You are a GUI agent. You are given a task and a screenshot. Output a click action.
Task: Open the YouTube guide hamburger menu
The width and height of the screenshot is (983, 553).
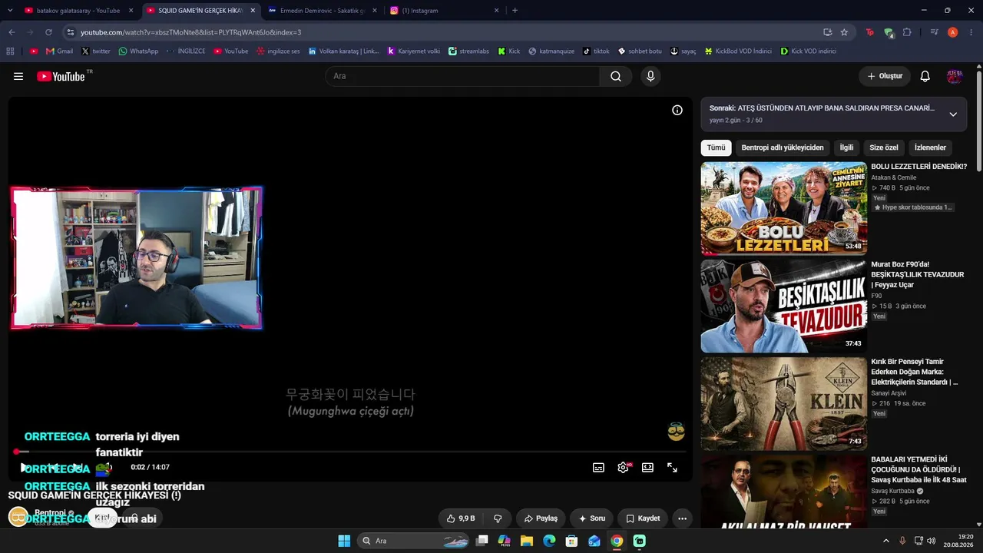[x=18, y=76]
